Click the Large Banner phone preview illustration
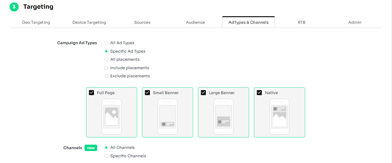Image resolution: width=392 pixels, height=163 pixels. coord(224,117)
